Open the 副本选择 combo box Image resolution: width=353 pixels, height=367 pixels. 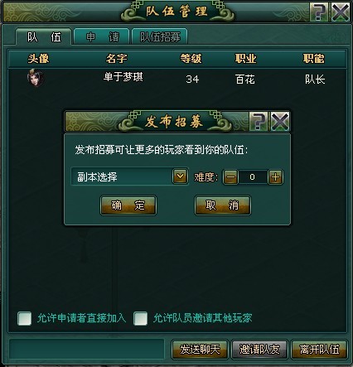click(x=129, y=176)
